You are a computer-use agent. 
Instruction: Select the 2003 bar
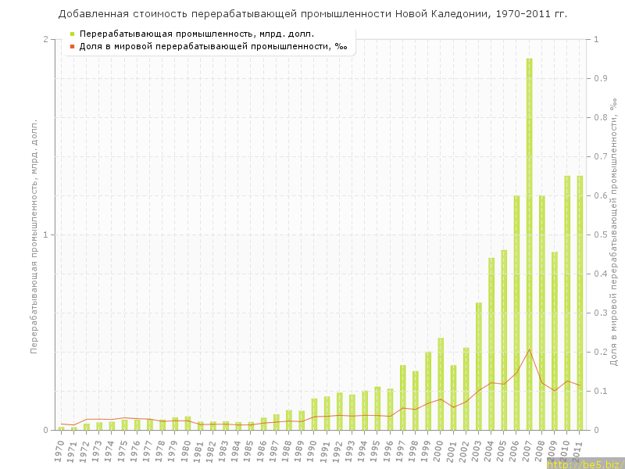point(478,366)
